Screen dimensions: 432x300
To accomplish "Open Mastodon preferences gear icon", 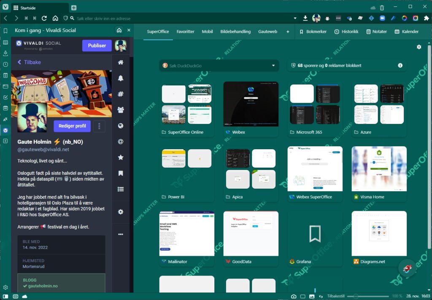I will click(121, 212).
